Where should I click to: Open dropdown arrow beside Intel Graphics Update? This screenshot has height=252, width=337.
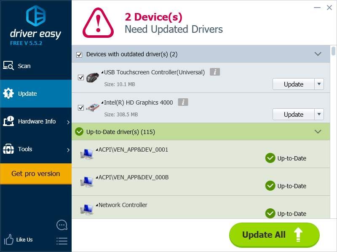[x=319, y=114]
